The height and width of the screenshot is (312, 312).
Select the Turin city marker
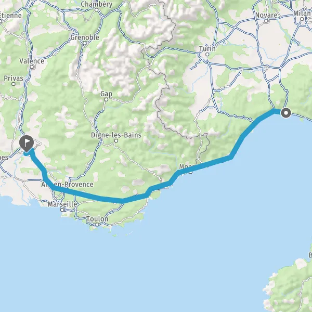pyautogui.click(x=207, y=54)
